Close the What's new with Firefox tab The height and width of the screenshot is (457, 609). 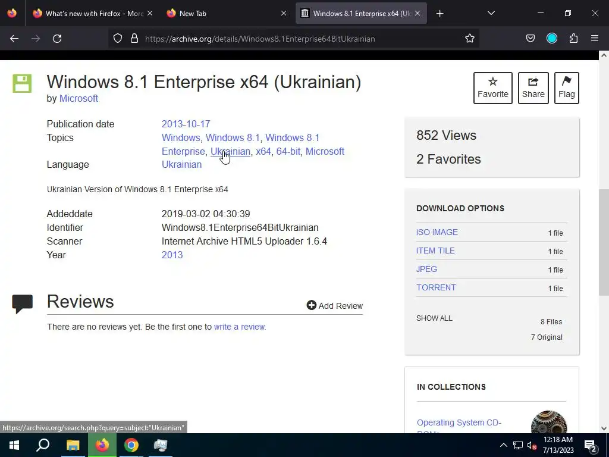[150, 13]
